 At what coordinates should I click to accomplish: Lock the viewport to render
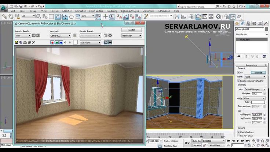(x=75, y=36)
